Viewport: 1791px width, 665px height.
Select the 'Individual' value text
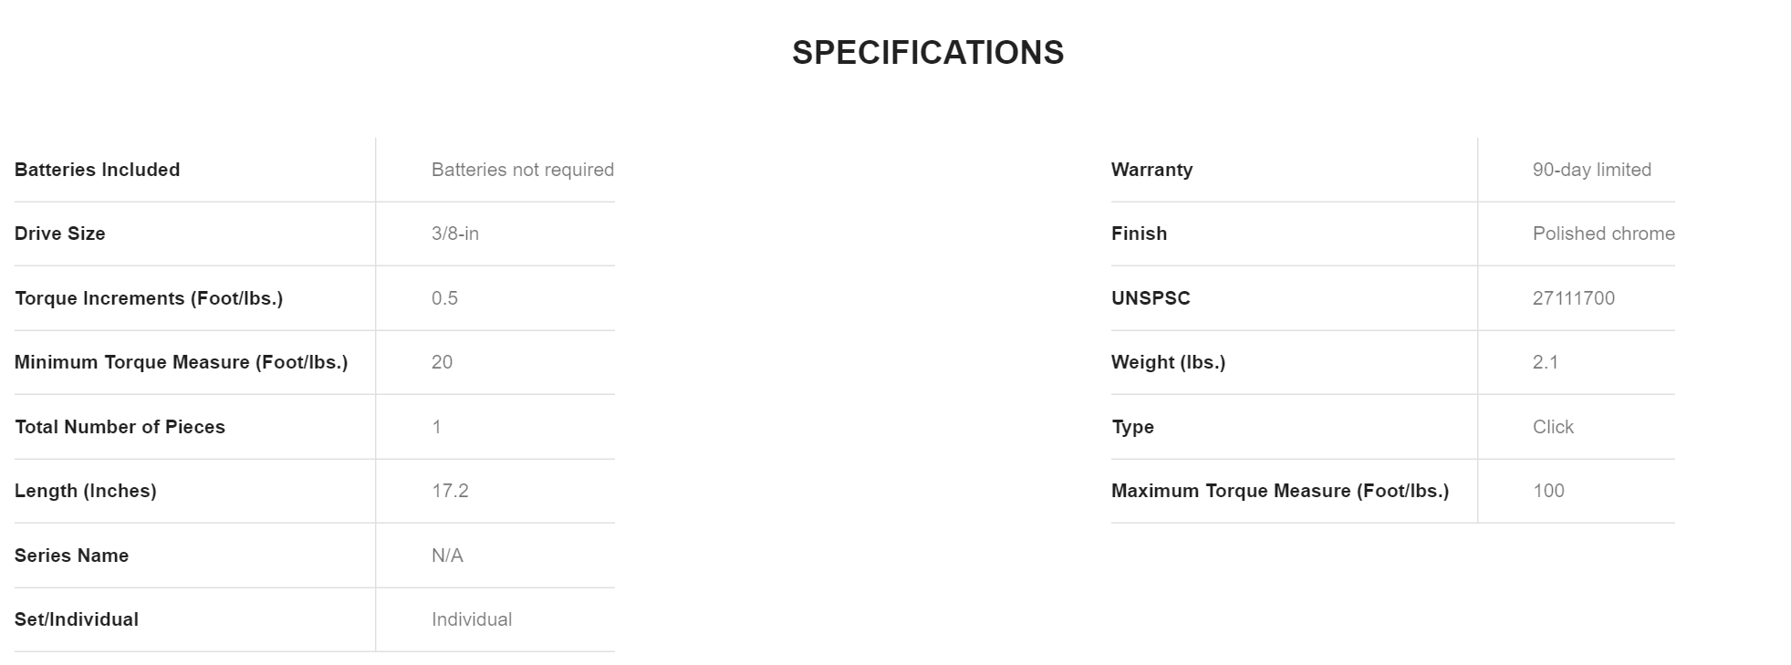pos(471,619)
